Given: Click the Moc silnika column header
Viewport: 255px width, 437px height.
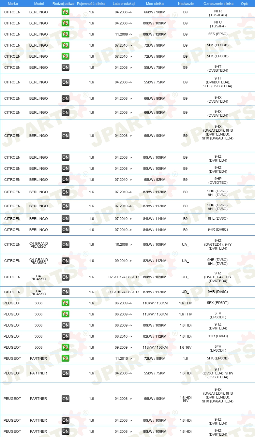Looking at the screenshot, I should [x=155, y=3].
